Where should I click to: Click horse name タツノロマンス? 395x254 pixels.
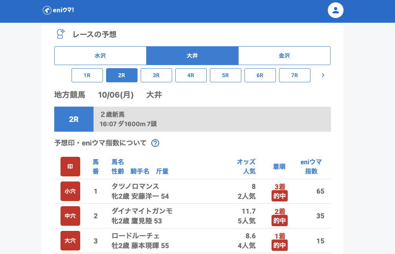(x=135, y=186)
